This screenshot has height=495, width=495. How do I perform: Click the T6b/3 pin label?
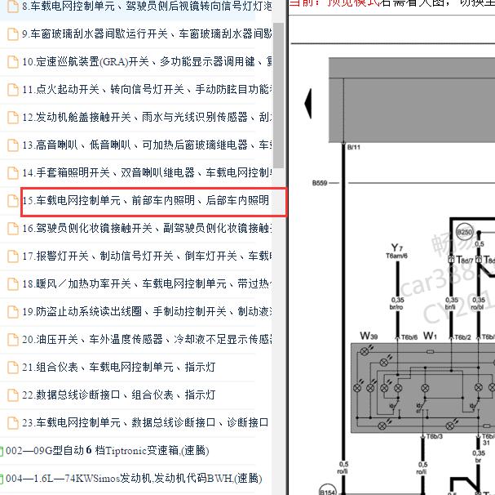tap(435, 437)
